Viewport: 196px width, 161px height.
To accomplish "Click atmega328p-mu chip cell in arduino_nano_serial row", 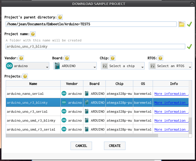I will (120, 94).
